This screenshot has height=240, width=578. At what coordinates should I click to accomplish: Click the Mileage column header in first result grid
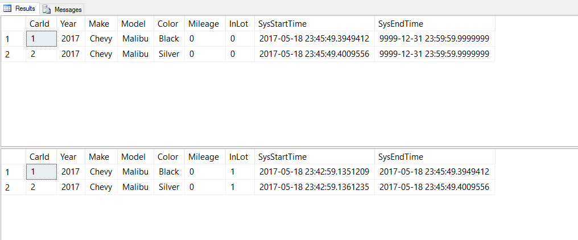pyautogui.click(x=203, y=24)
